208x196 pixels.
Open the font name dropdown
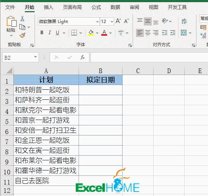97,22
